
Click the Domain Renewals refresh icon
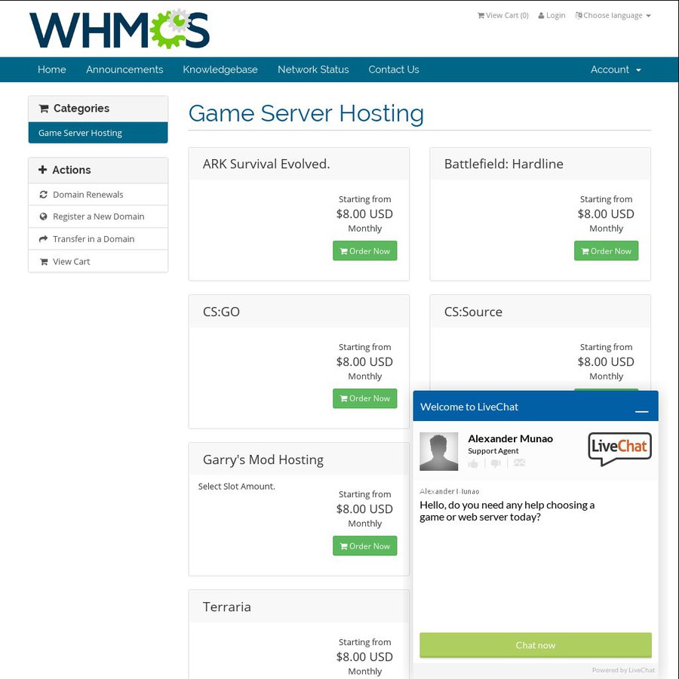pyautogui.click(x=43, y=195)
